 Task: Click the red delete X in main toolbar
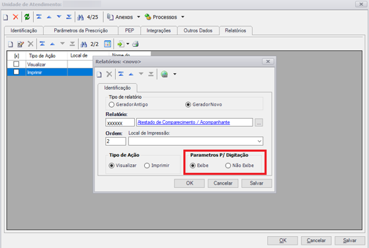pos(15,17)
